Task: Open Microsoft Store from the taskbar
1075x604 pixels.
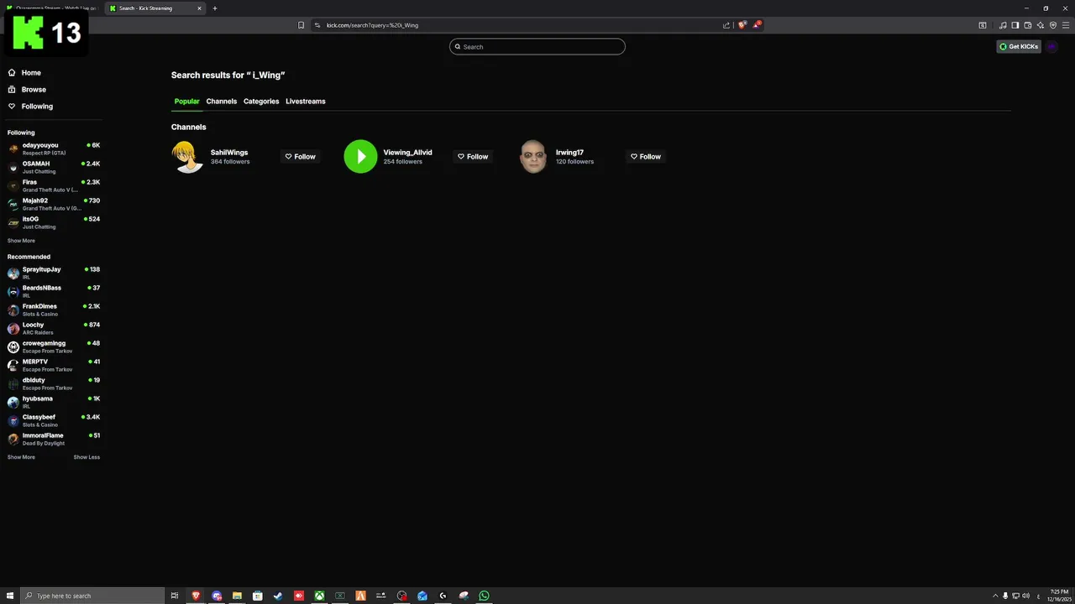Action: point(258,596)
